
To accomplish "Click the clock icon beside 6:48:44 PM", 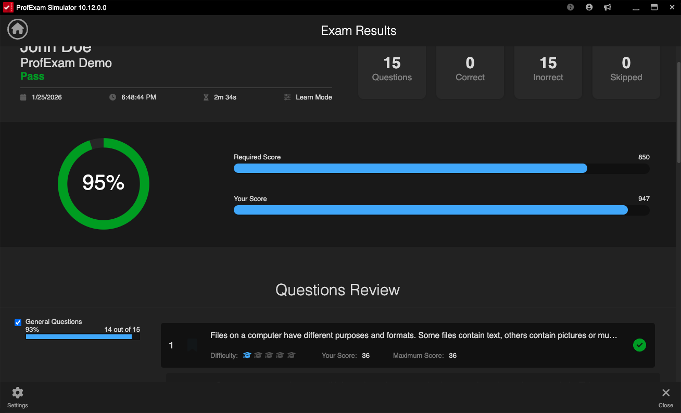I will coord(112,97).
